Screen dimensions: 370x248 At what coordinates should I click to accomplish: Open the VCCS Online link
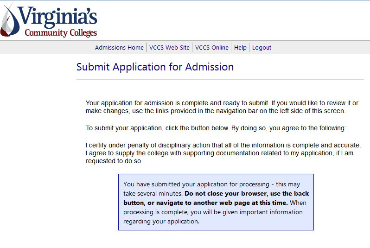pos(211,48)
